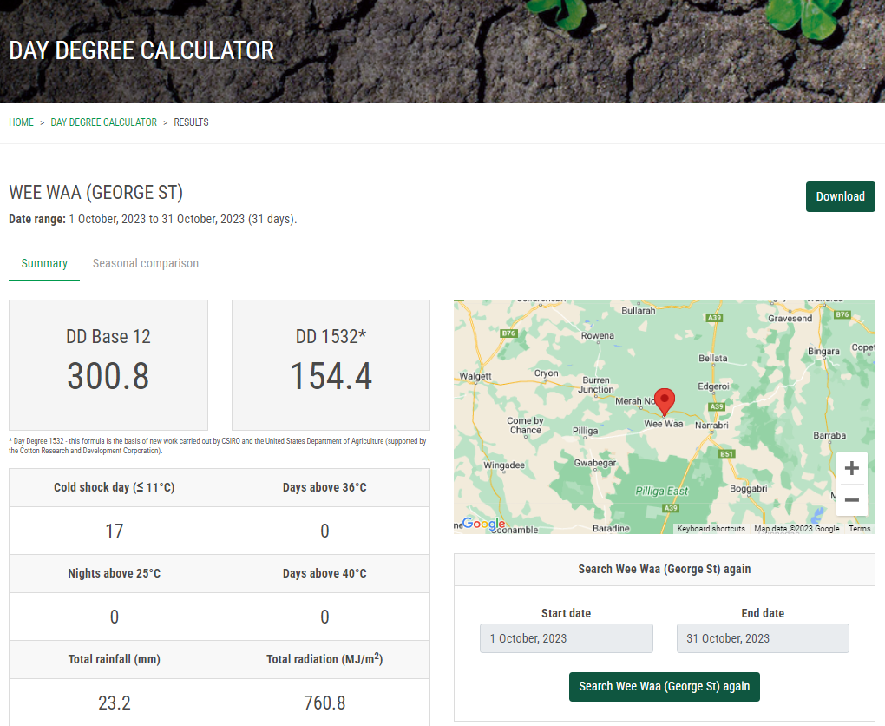Click the End date field
Image resolution: width=885 pixels, height=726 pixels.
[762, 638]
